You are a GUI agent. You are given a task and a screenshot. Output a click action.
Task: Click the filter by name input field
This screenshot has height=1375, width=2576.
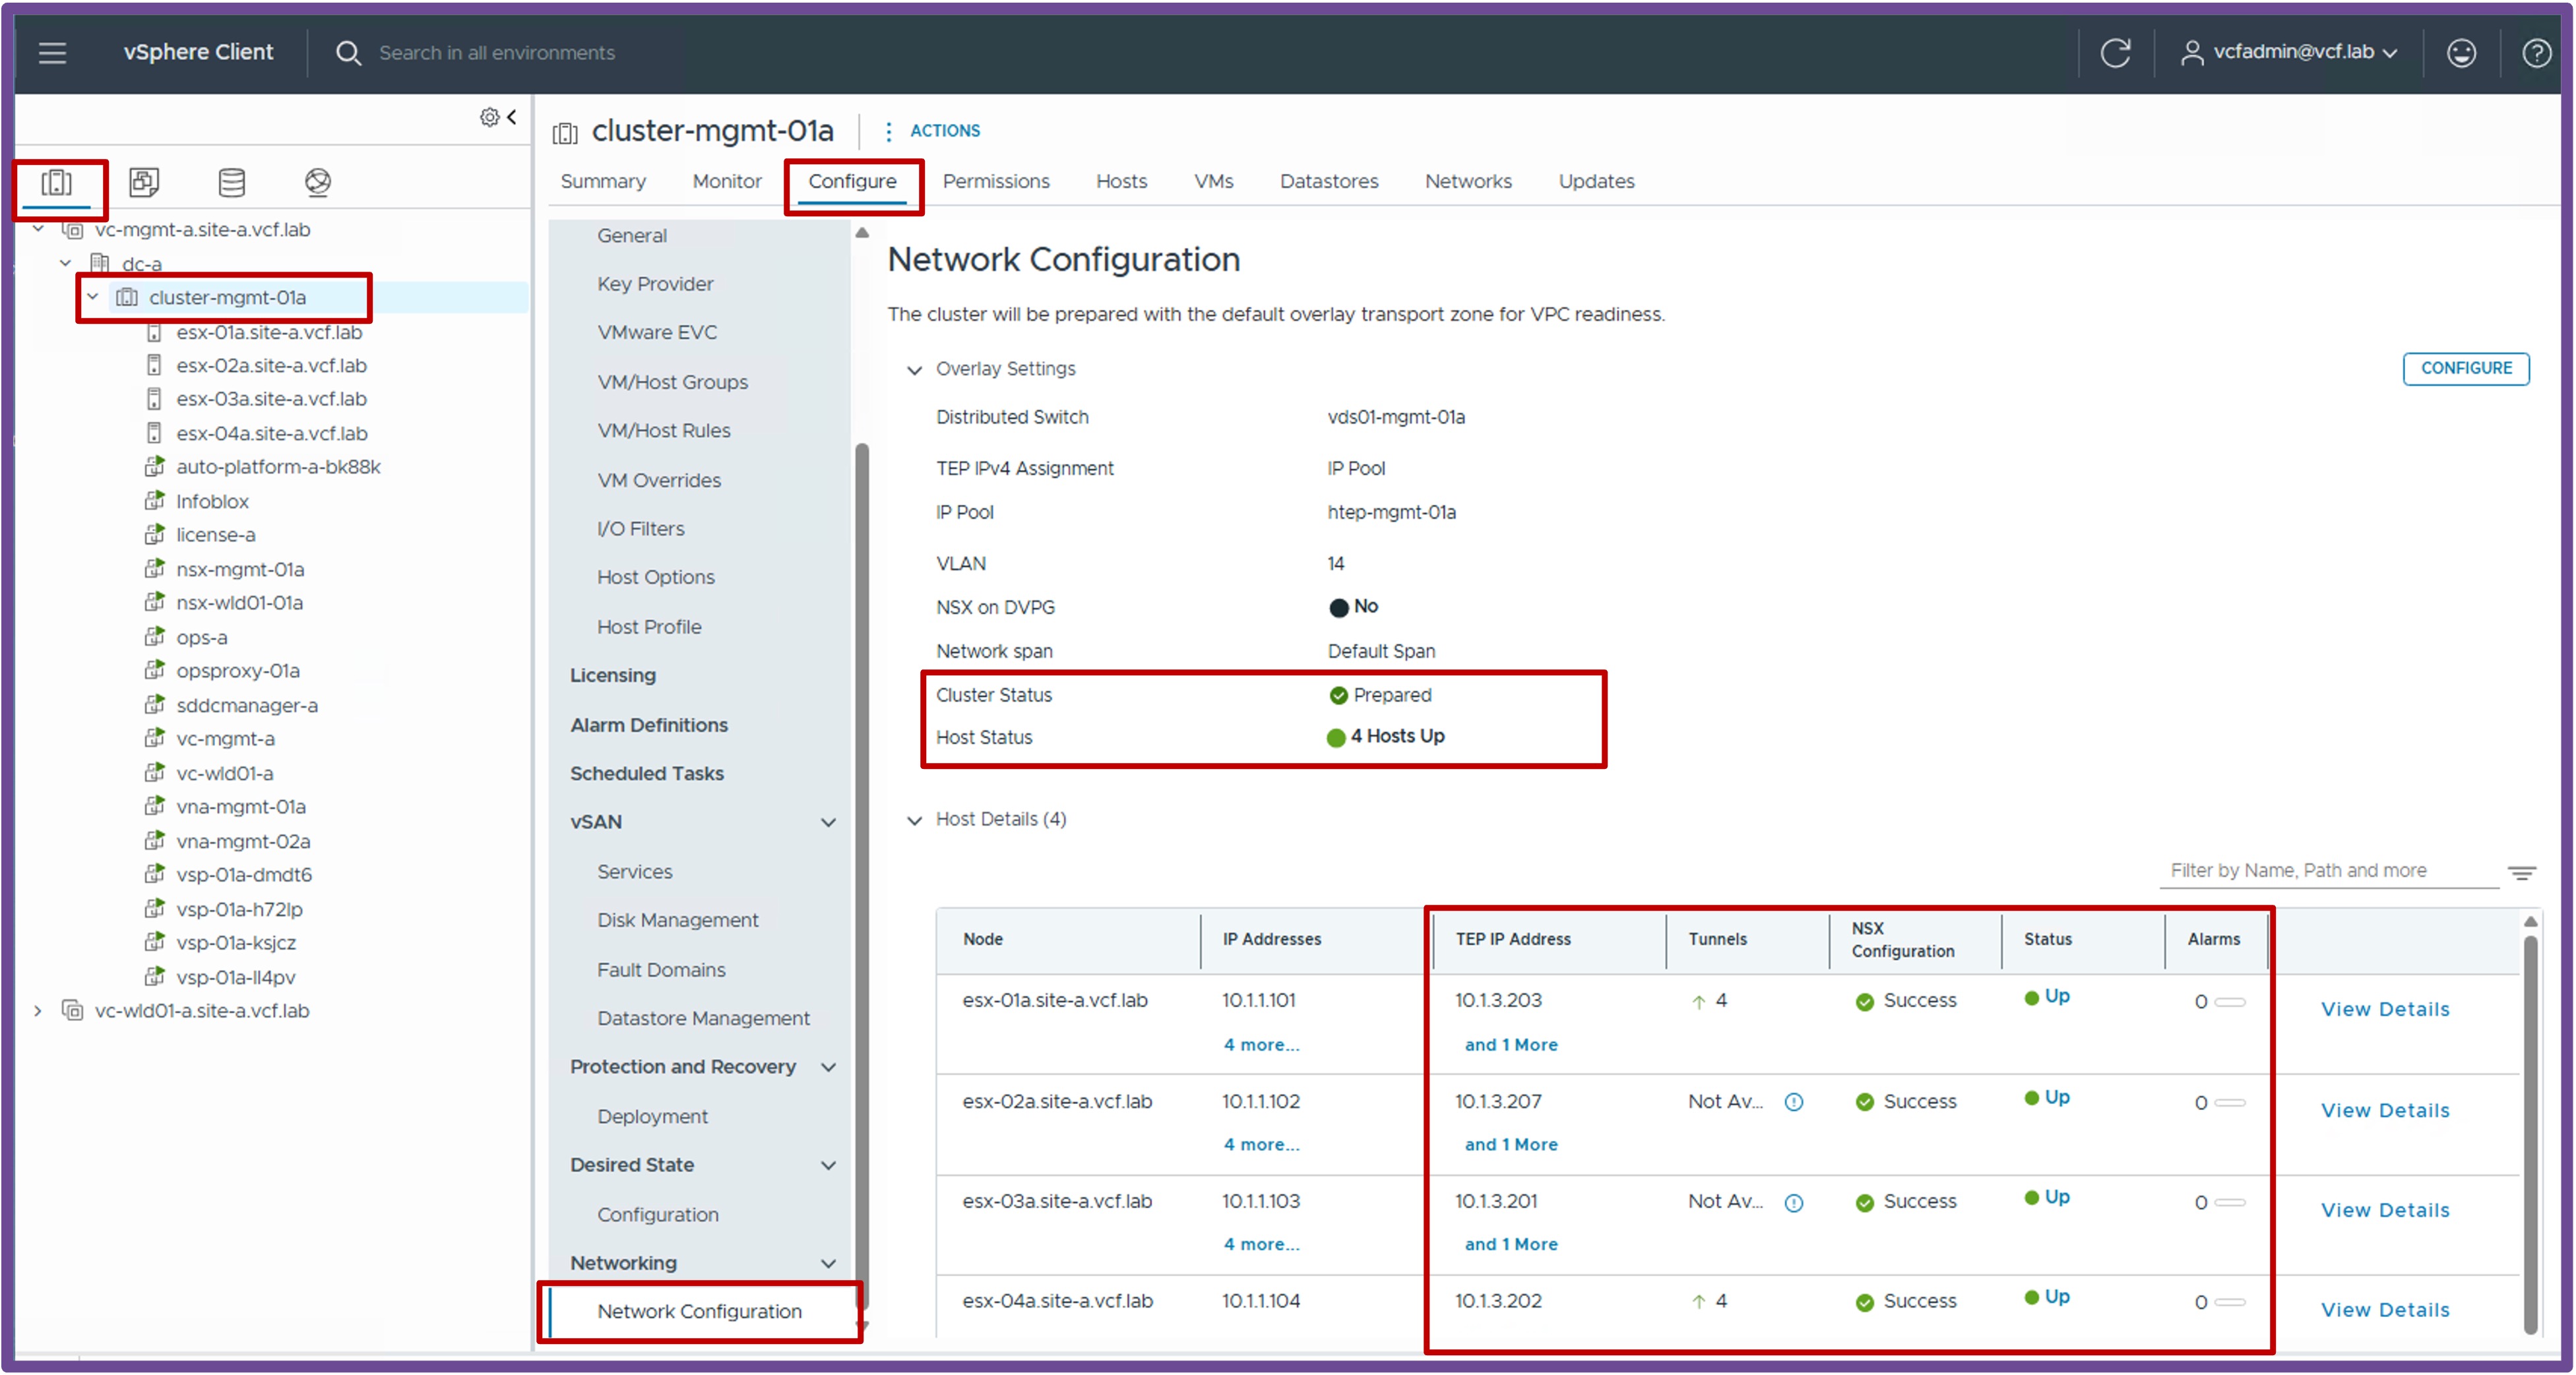tap(2328, 871)
